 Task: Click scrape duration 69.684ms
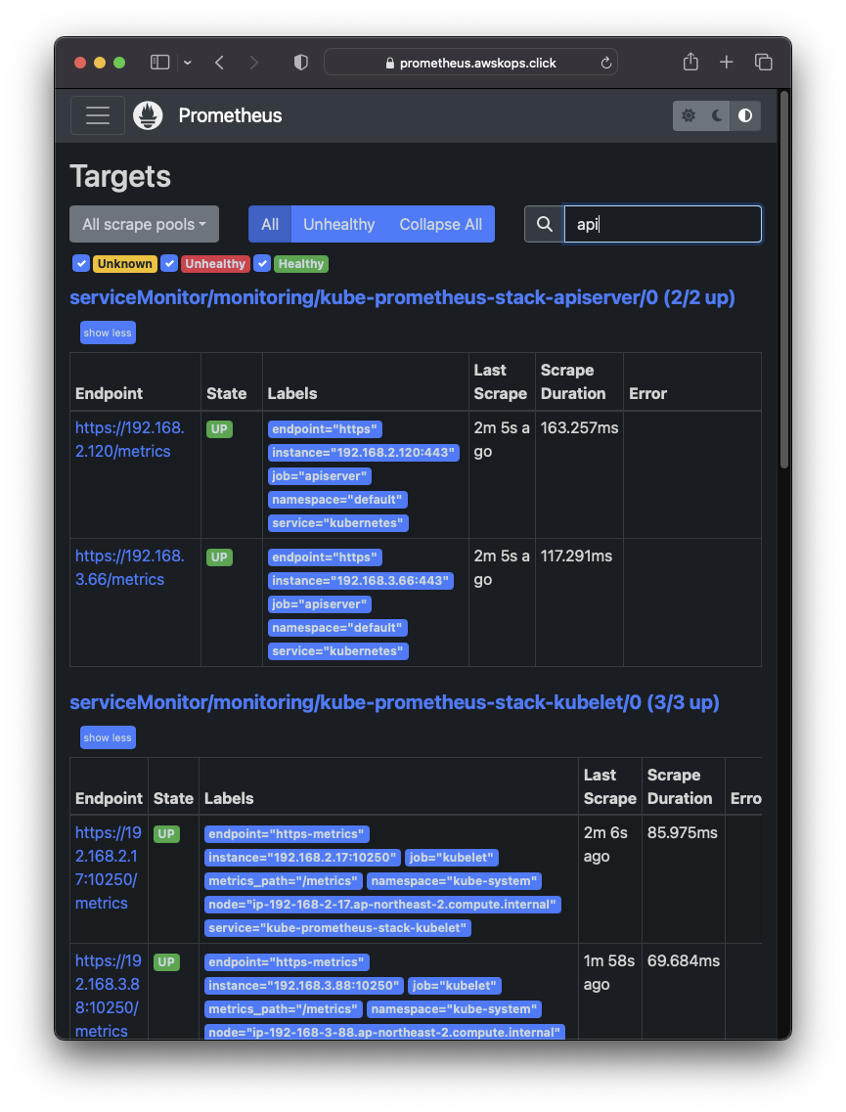[684, 961]
